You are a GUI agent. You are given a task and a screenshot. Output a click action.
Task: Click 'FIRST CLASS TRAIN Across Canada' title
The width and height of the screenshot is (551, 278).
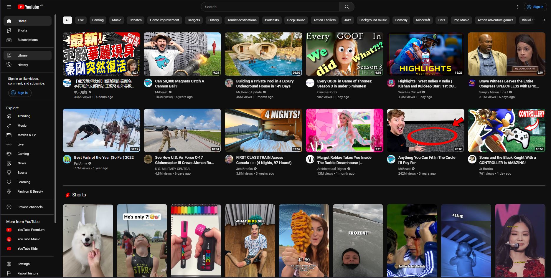tap(264, 160)
